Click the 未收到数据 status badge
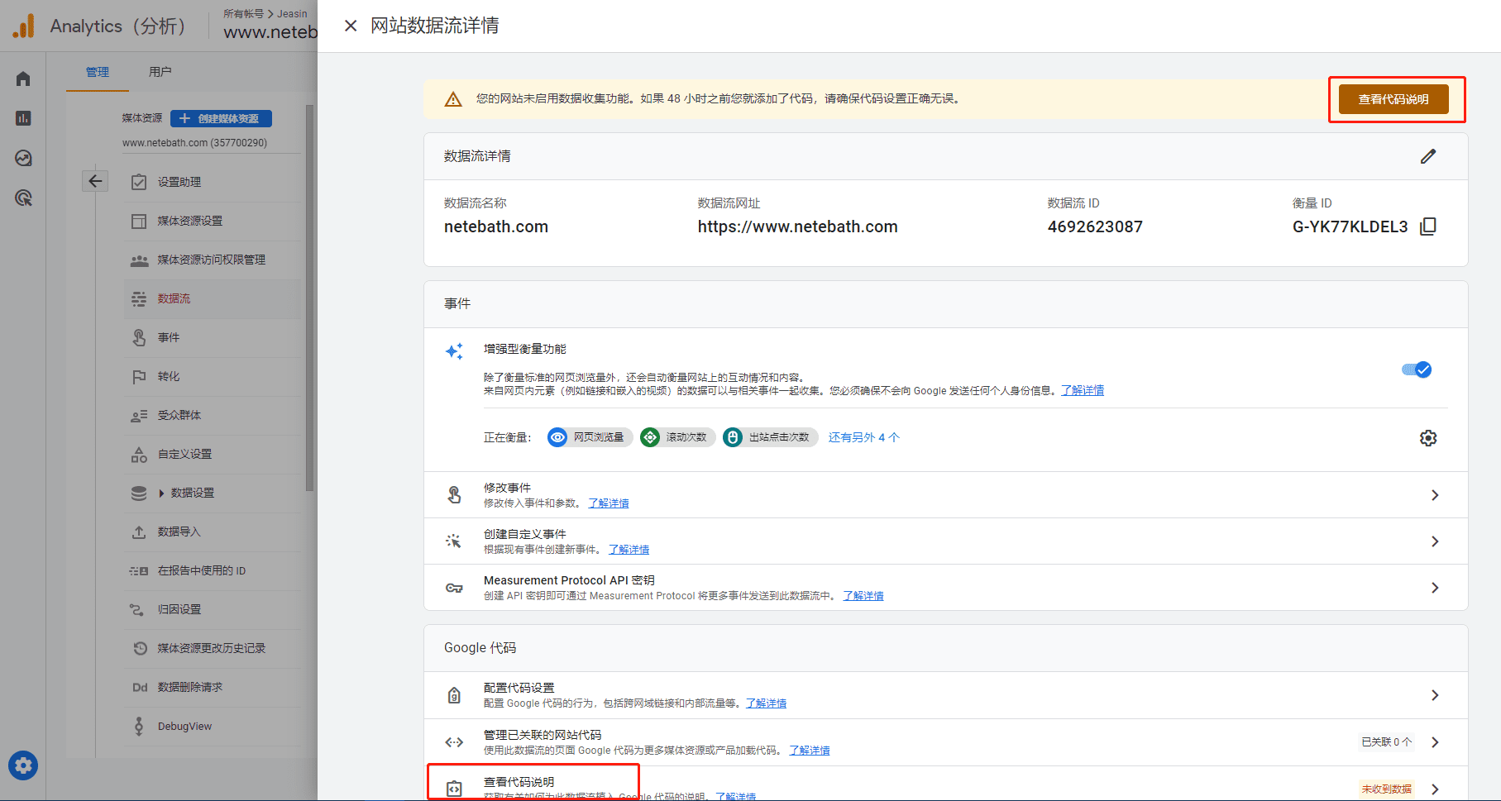This screenshot has width=1501, height=801. [x=1387, y=789]
